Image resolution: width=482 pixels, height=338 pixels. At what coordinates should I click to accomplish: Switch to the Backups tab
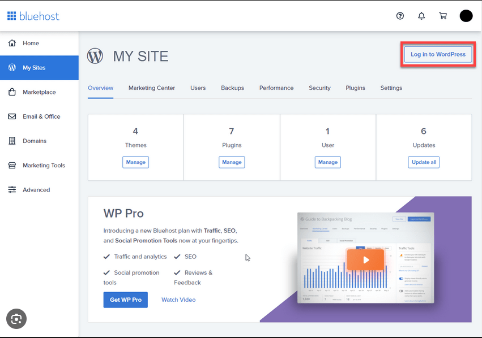tap(232, 88)
